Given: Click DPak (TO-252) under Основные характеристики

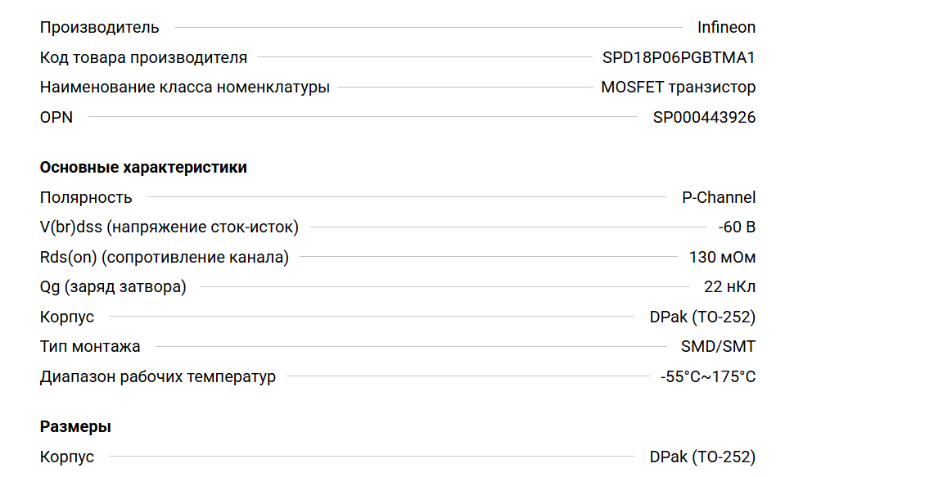Looking at the screenshot, I should [702, 317].
